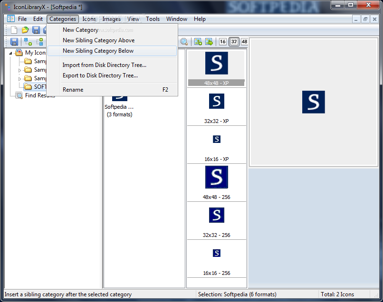Click the New library document icon
The width and height of the screenshot is (383, 302).
coord(14,30)
